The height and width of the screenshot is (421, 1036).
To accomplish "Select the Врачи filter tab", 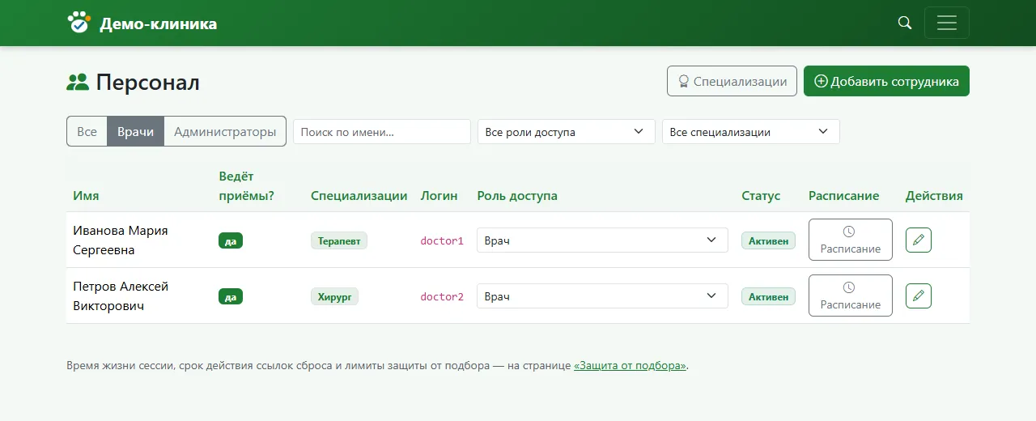I will [135, 131].
